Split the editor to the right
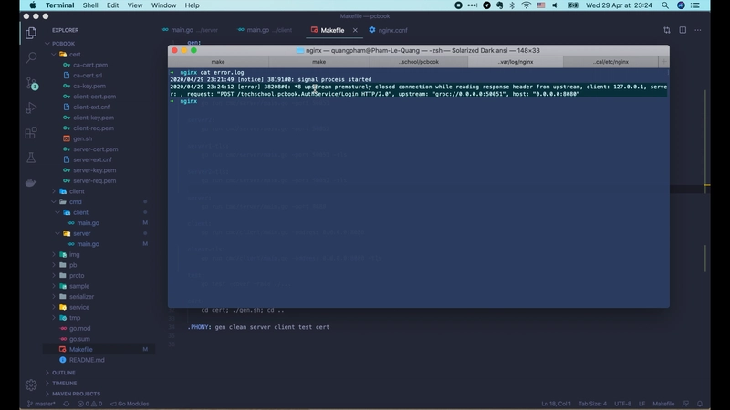Image resolution: width=730 pixels, height=410 pixels. pyautogui.click(x=683, y=30)
